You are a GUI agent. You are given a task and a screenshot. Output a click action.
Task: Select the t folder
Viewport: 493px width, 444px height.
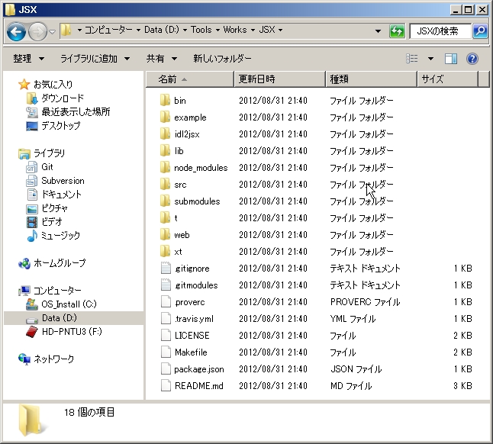176,218
